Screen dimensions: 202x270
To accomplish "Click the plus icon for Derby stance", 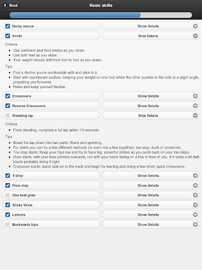I will [195, 26].
